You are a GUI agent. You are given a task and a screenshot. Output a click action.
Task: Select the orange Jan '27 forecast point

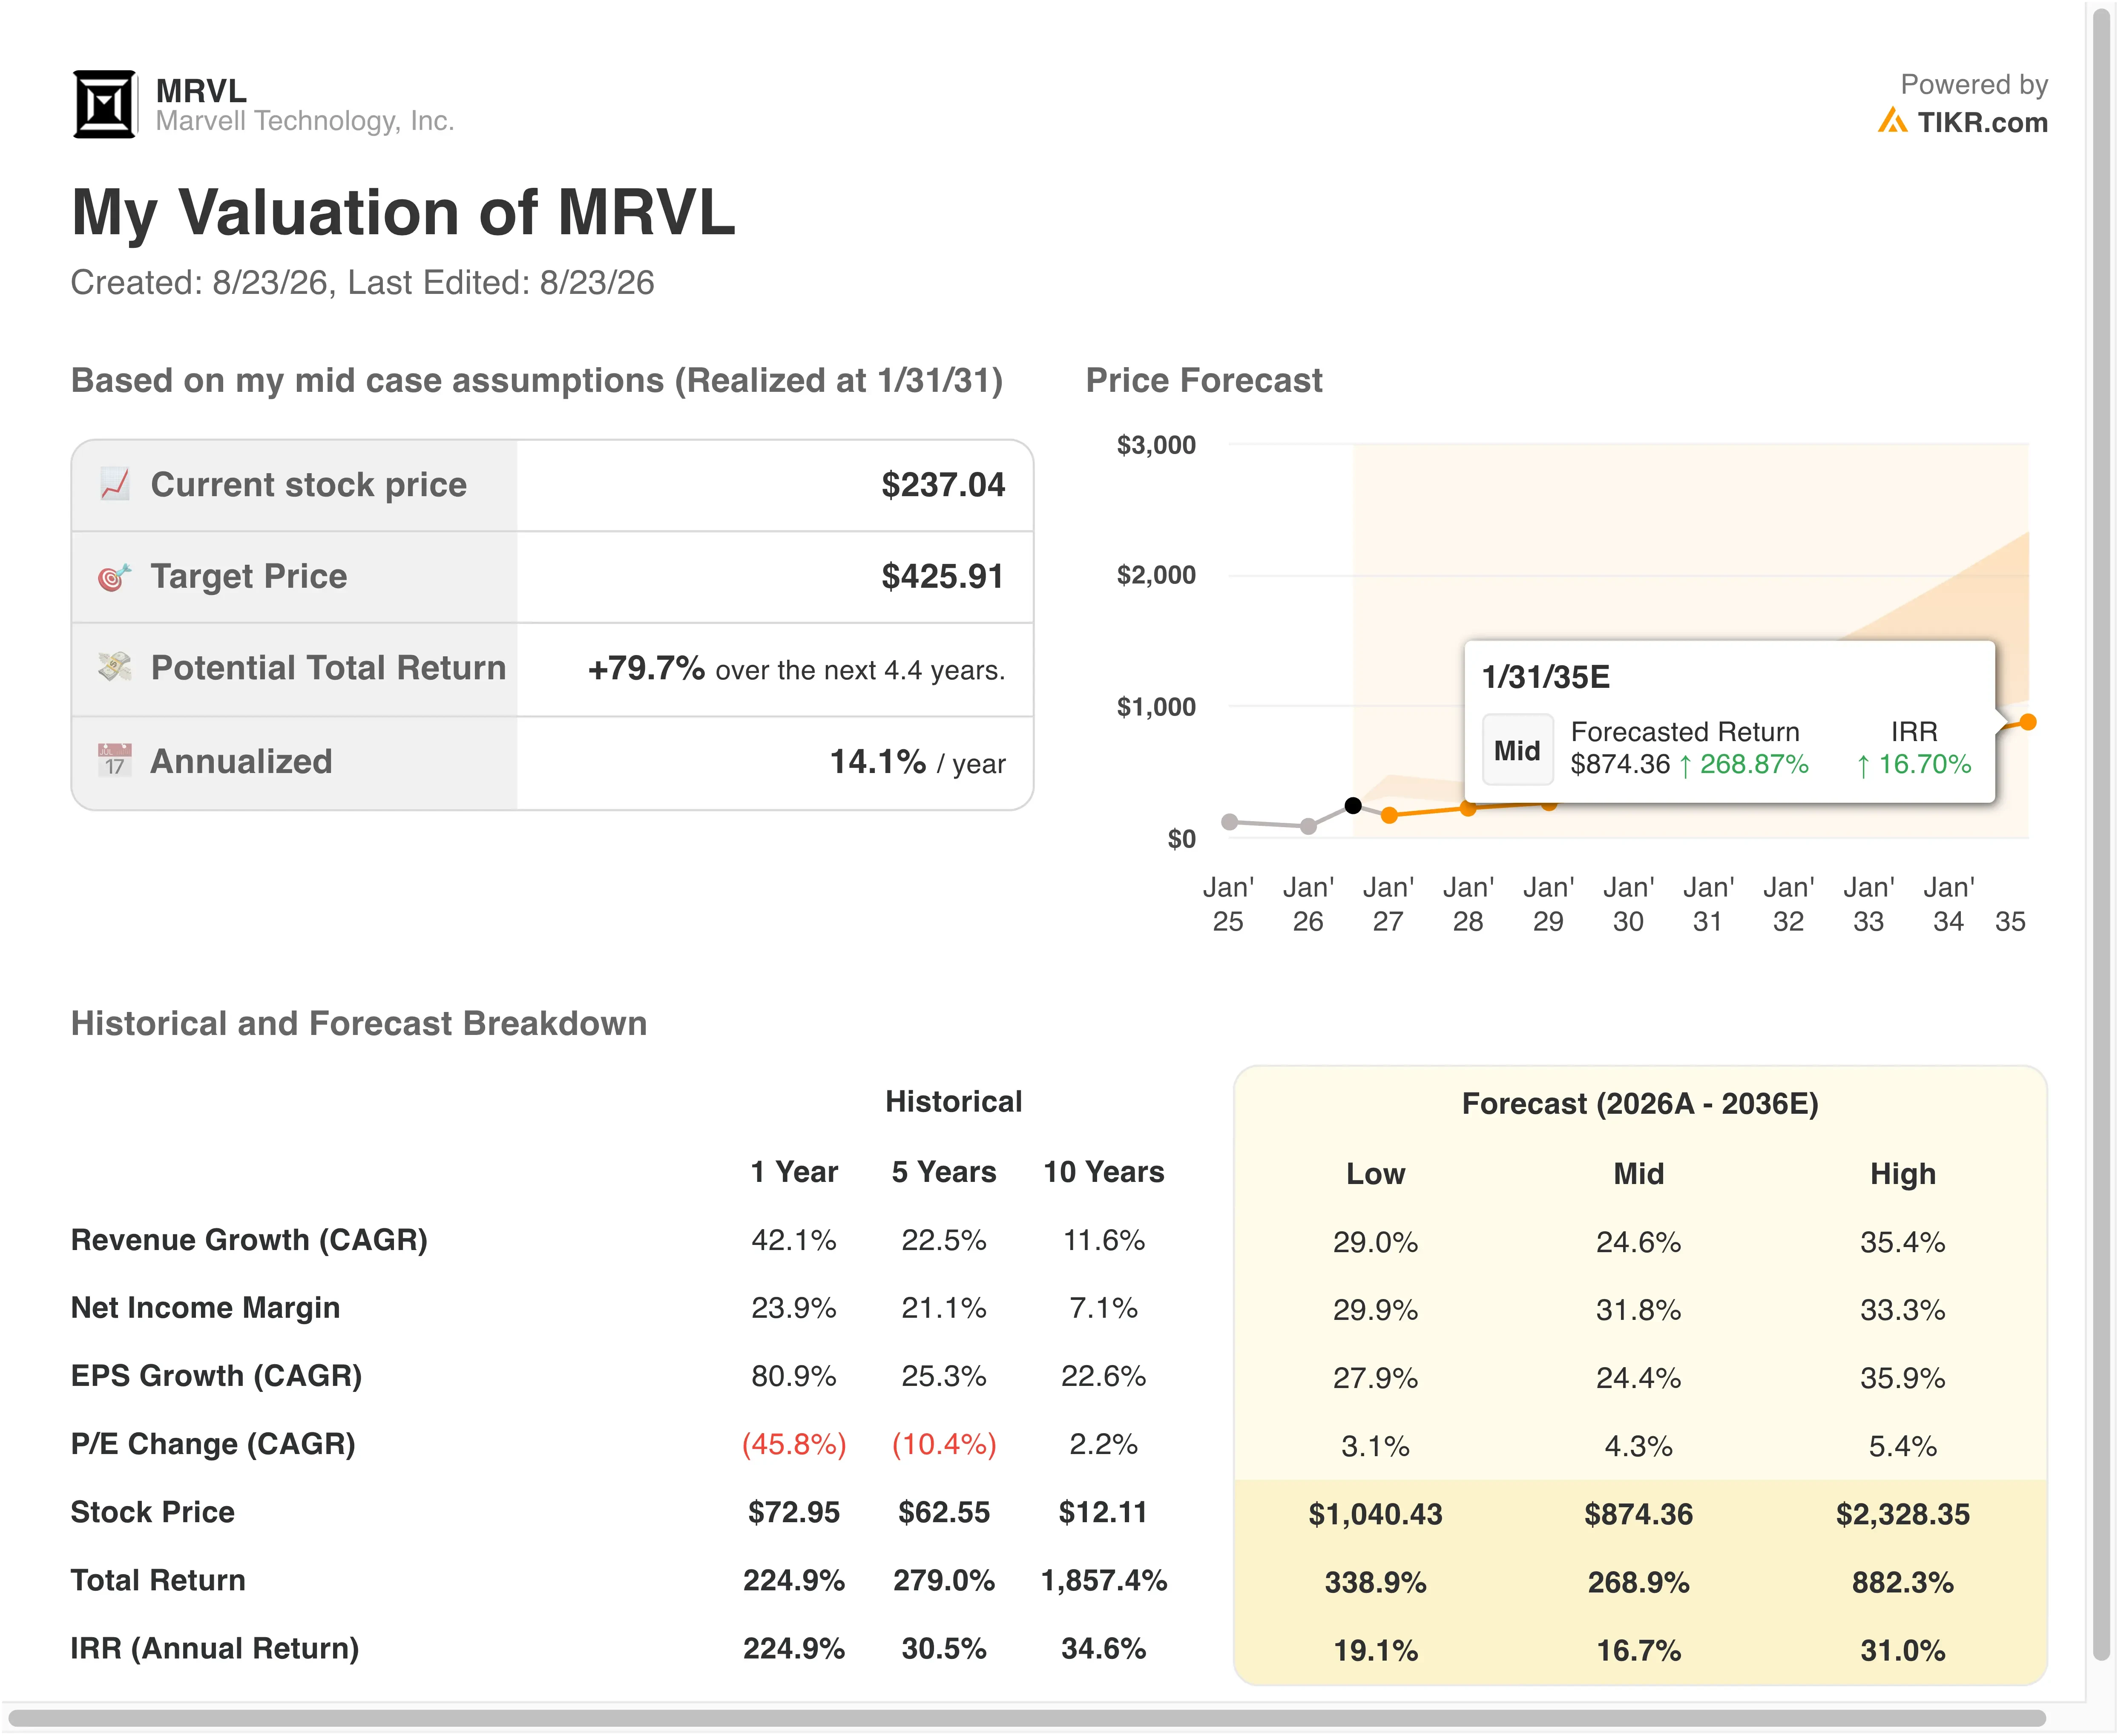(x=1389, y=815)
